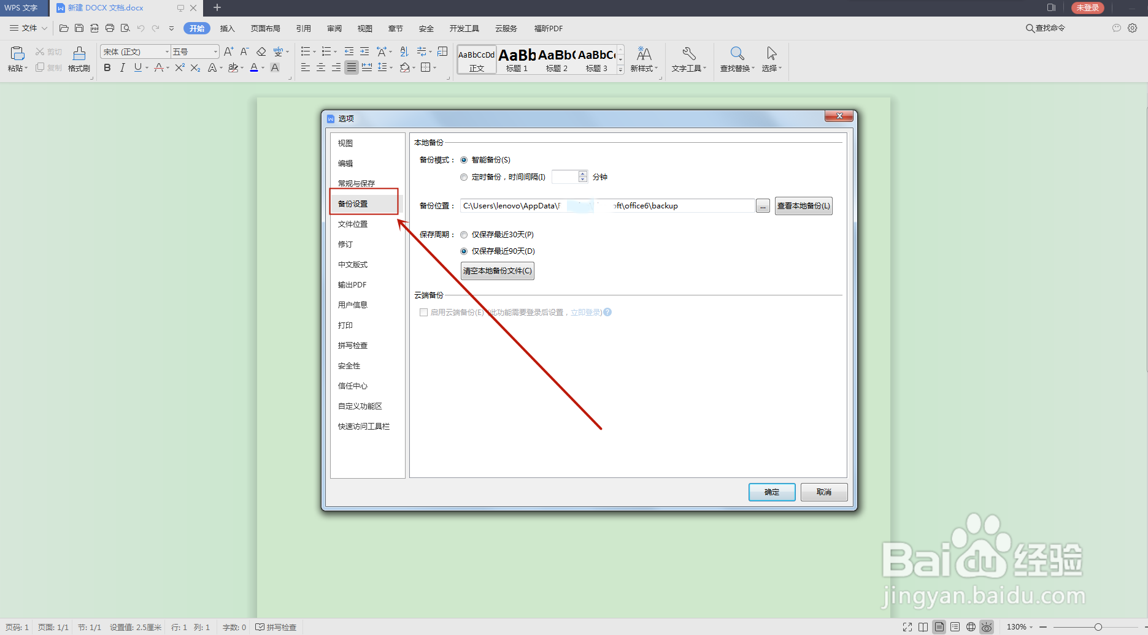1148x635 pixels.
Task: Increase font size with A+ icon
Action: pos(228,51)
